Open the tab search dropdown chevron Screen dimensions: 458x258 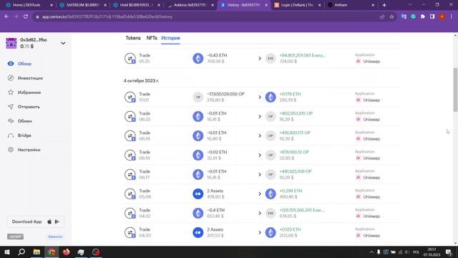coord(409,5)
